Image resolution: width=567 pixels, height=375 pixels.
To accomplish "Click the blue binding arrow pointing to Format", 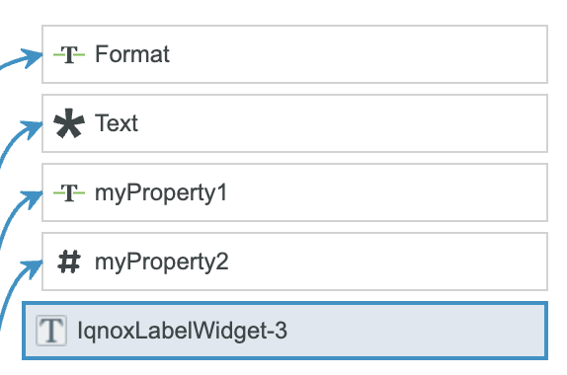I will click(22, 59).
